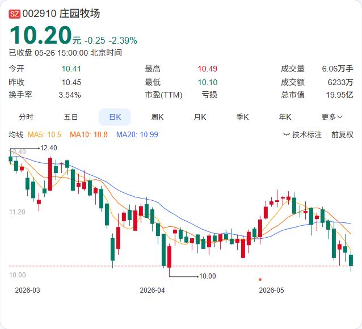This screenshot has width=362, height=329.
Task: Click the 换手率 turnover rate 3.54%
Action: 70,95
